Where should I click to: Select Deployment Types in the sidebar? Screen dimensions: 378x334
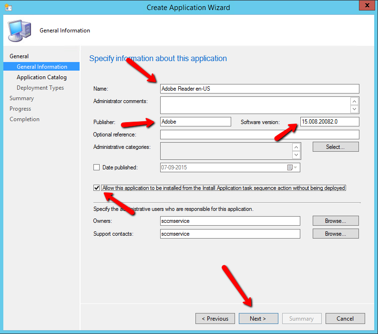40,88
